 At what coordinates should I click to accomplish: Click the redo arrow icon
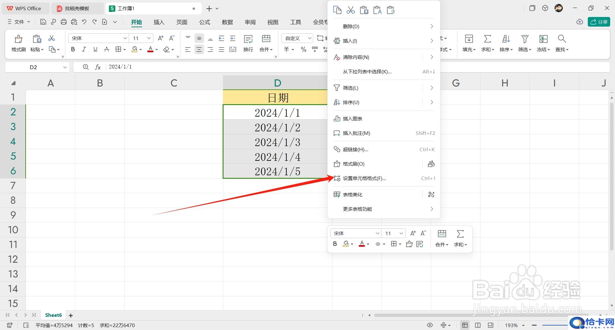pos(94,22)
